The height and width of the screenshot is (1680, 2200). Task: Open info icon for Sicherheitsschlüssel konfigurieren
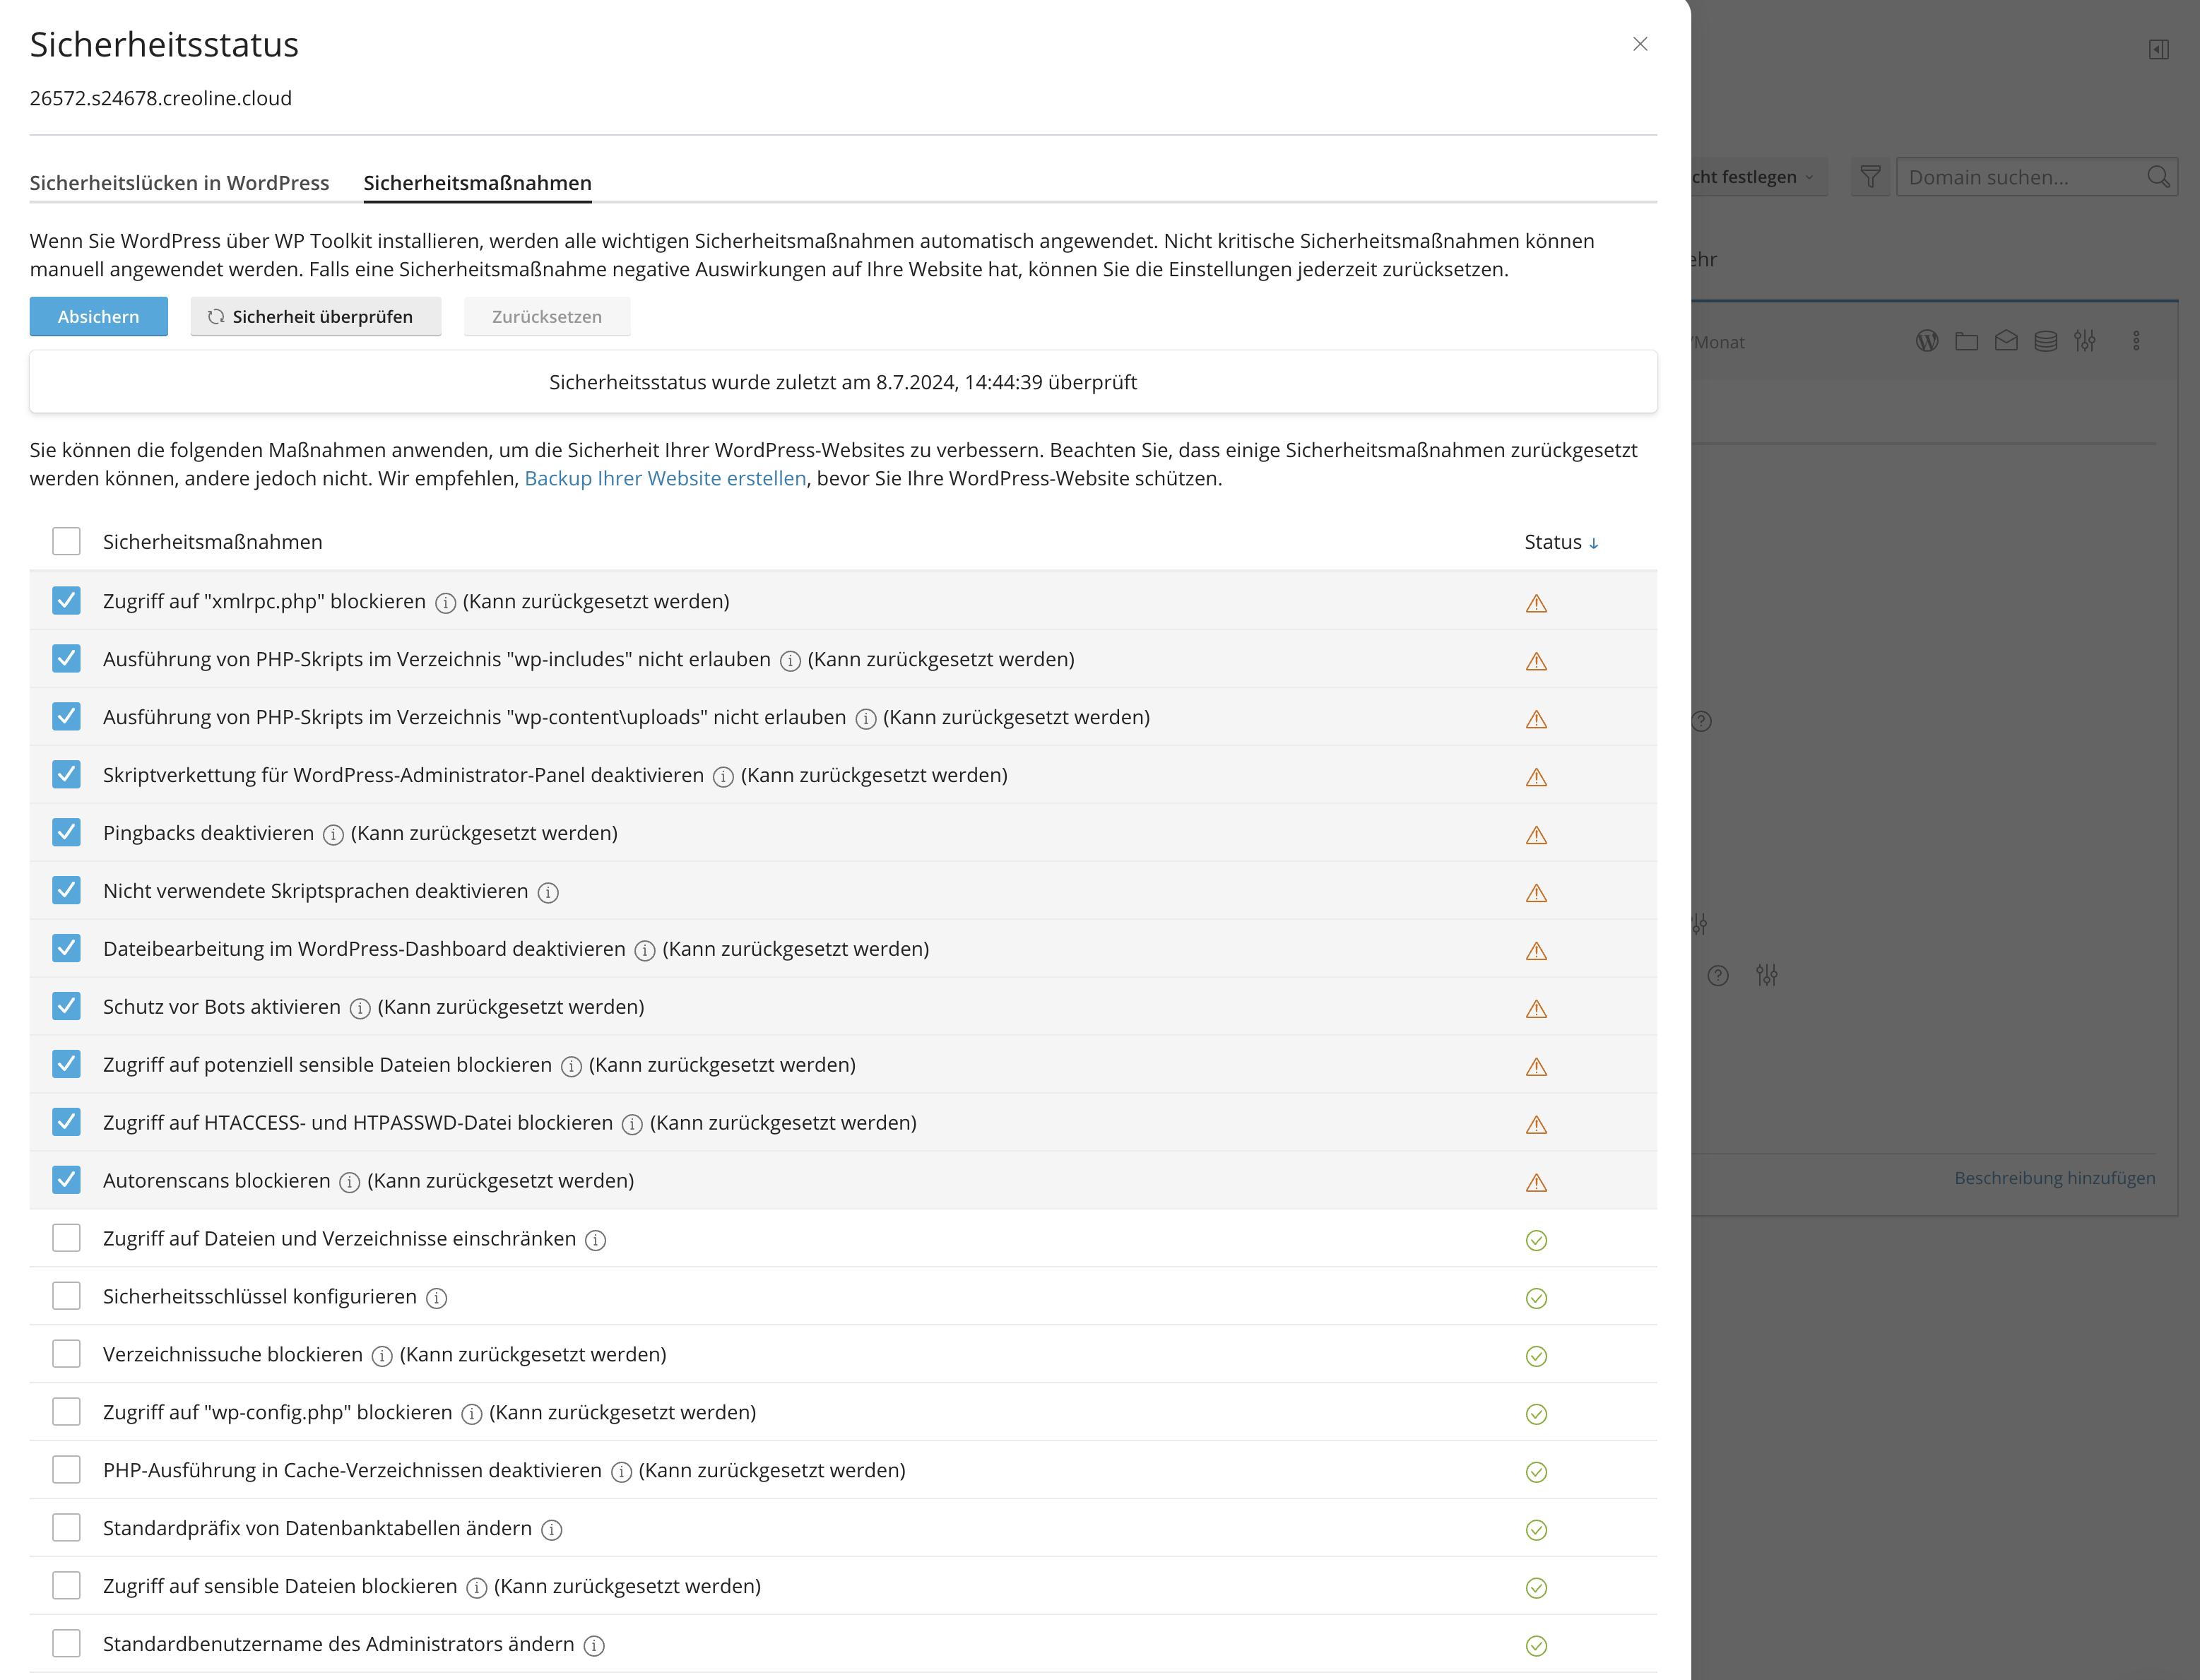coord(436,1299)
